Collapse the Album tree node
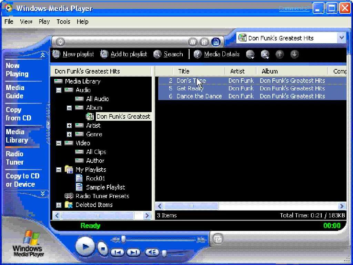This screenshot has width=353, height=265. click(x=69, y=108)
